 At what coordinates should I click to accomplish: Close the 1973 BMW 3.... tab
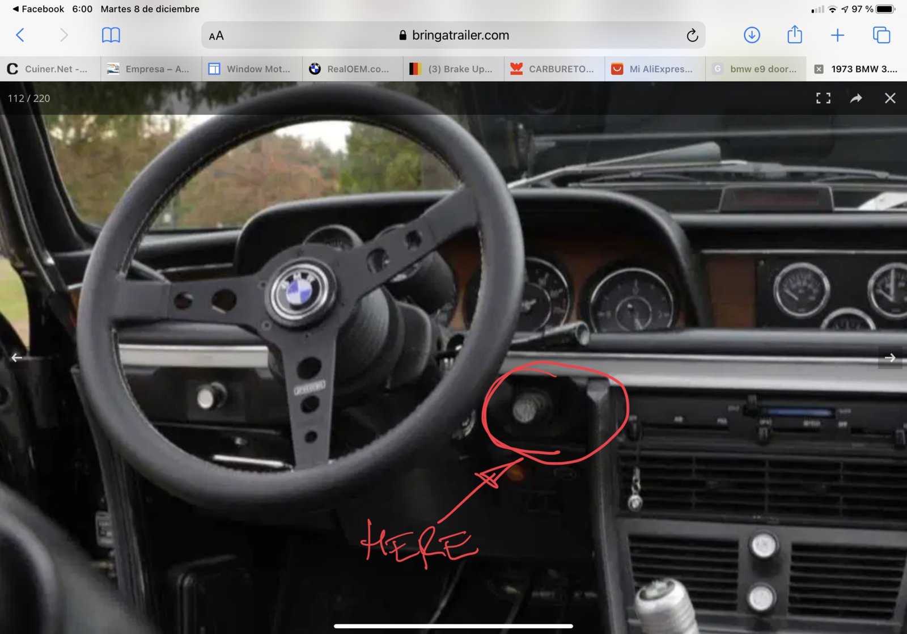pyautogui.click(x=819, y=69)
